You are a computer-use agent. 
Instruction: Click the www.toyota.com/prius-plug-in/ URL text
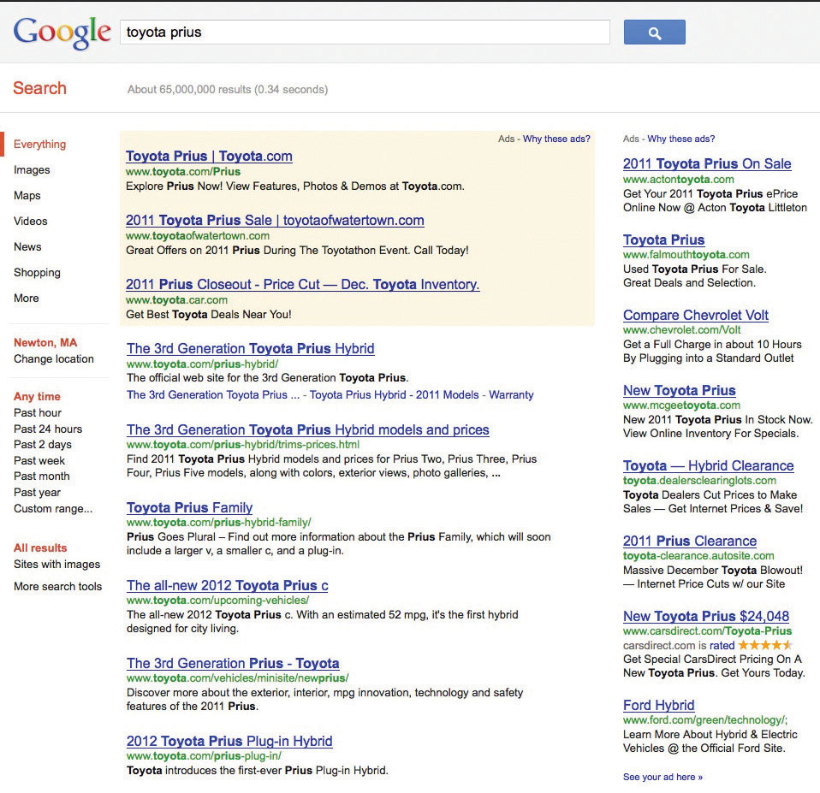tap(204, 756)
